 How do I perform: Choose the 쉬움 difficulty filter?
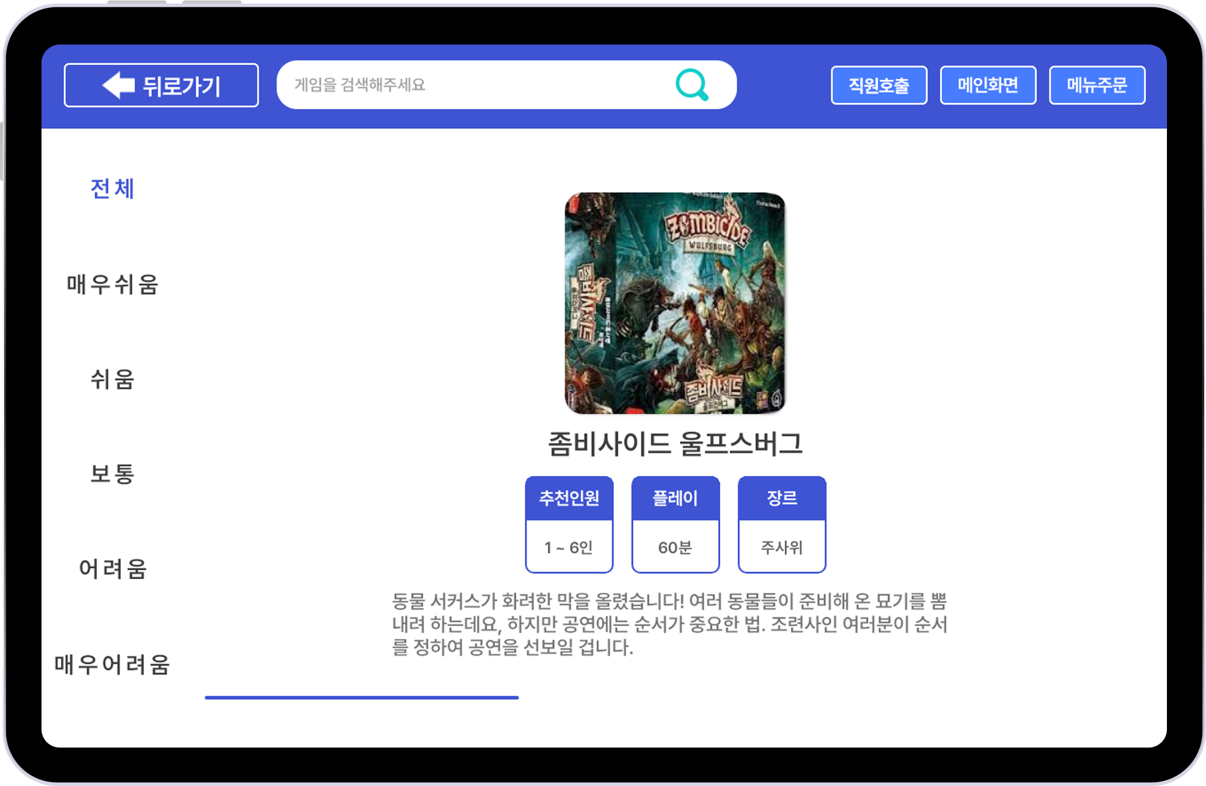[x=112, y=379]
